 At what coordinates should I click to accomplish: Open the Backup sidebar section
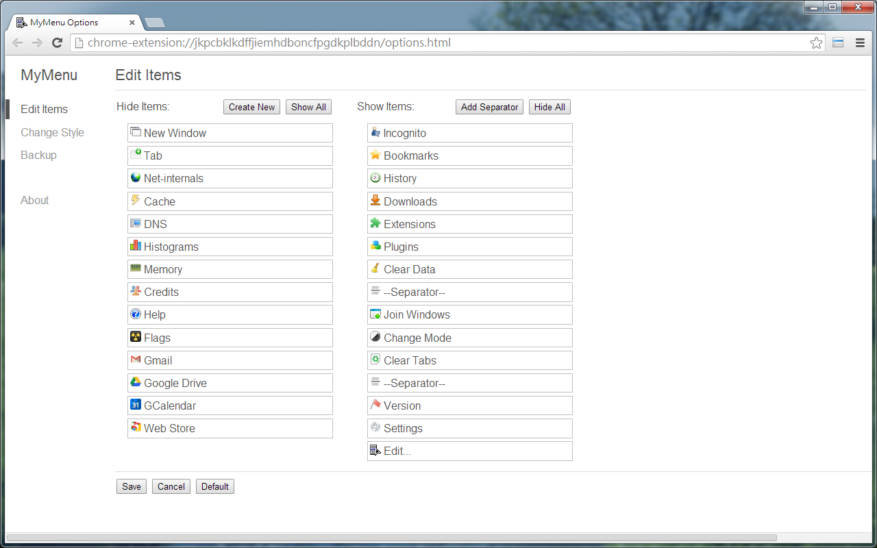[x=39, y=155]
